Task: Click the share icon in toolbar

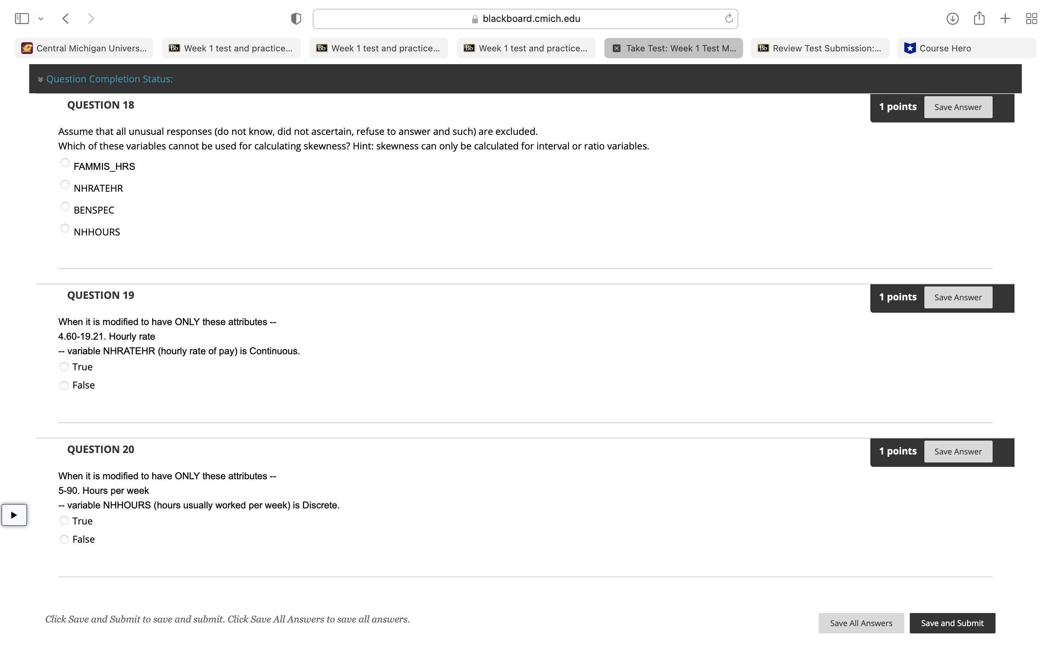Action: tap(979, 19)
